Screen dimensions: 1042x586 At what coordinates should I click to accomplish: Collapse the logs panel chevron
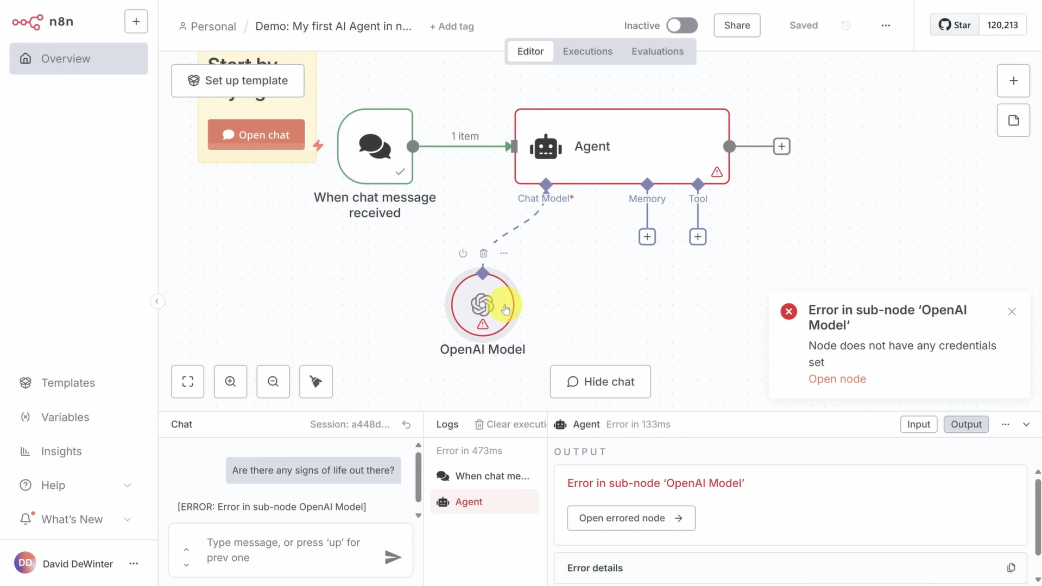(x=1026, y=424)
